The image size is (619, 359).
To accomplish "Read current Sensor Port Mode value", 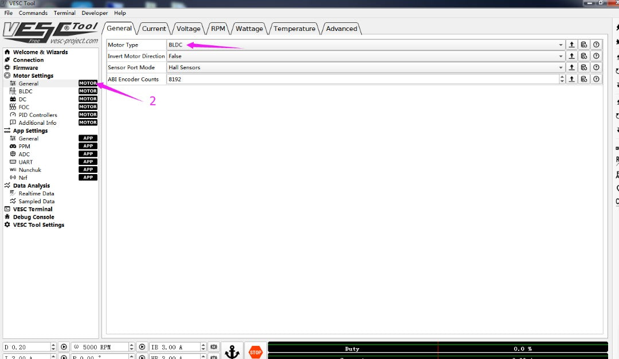I will pyautogui.click(x=571, y=68).
